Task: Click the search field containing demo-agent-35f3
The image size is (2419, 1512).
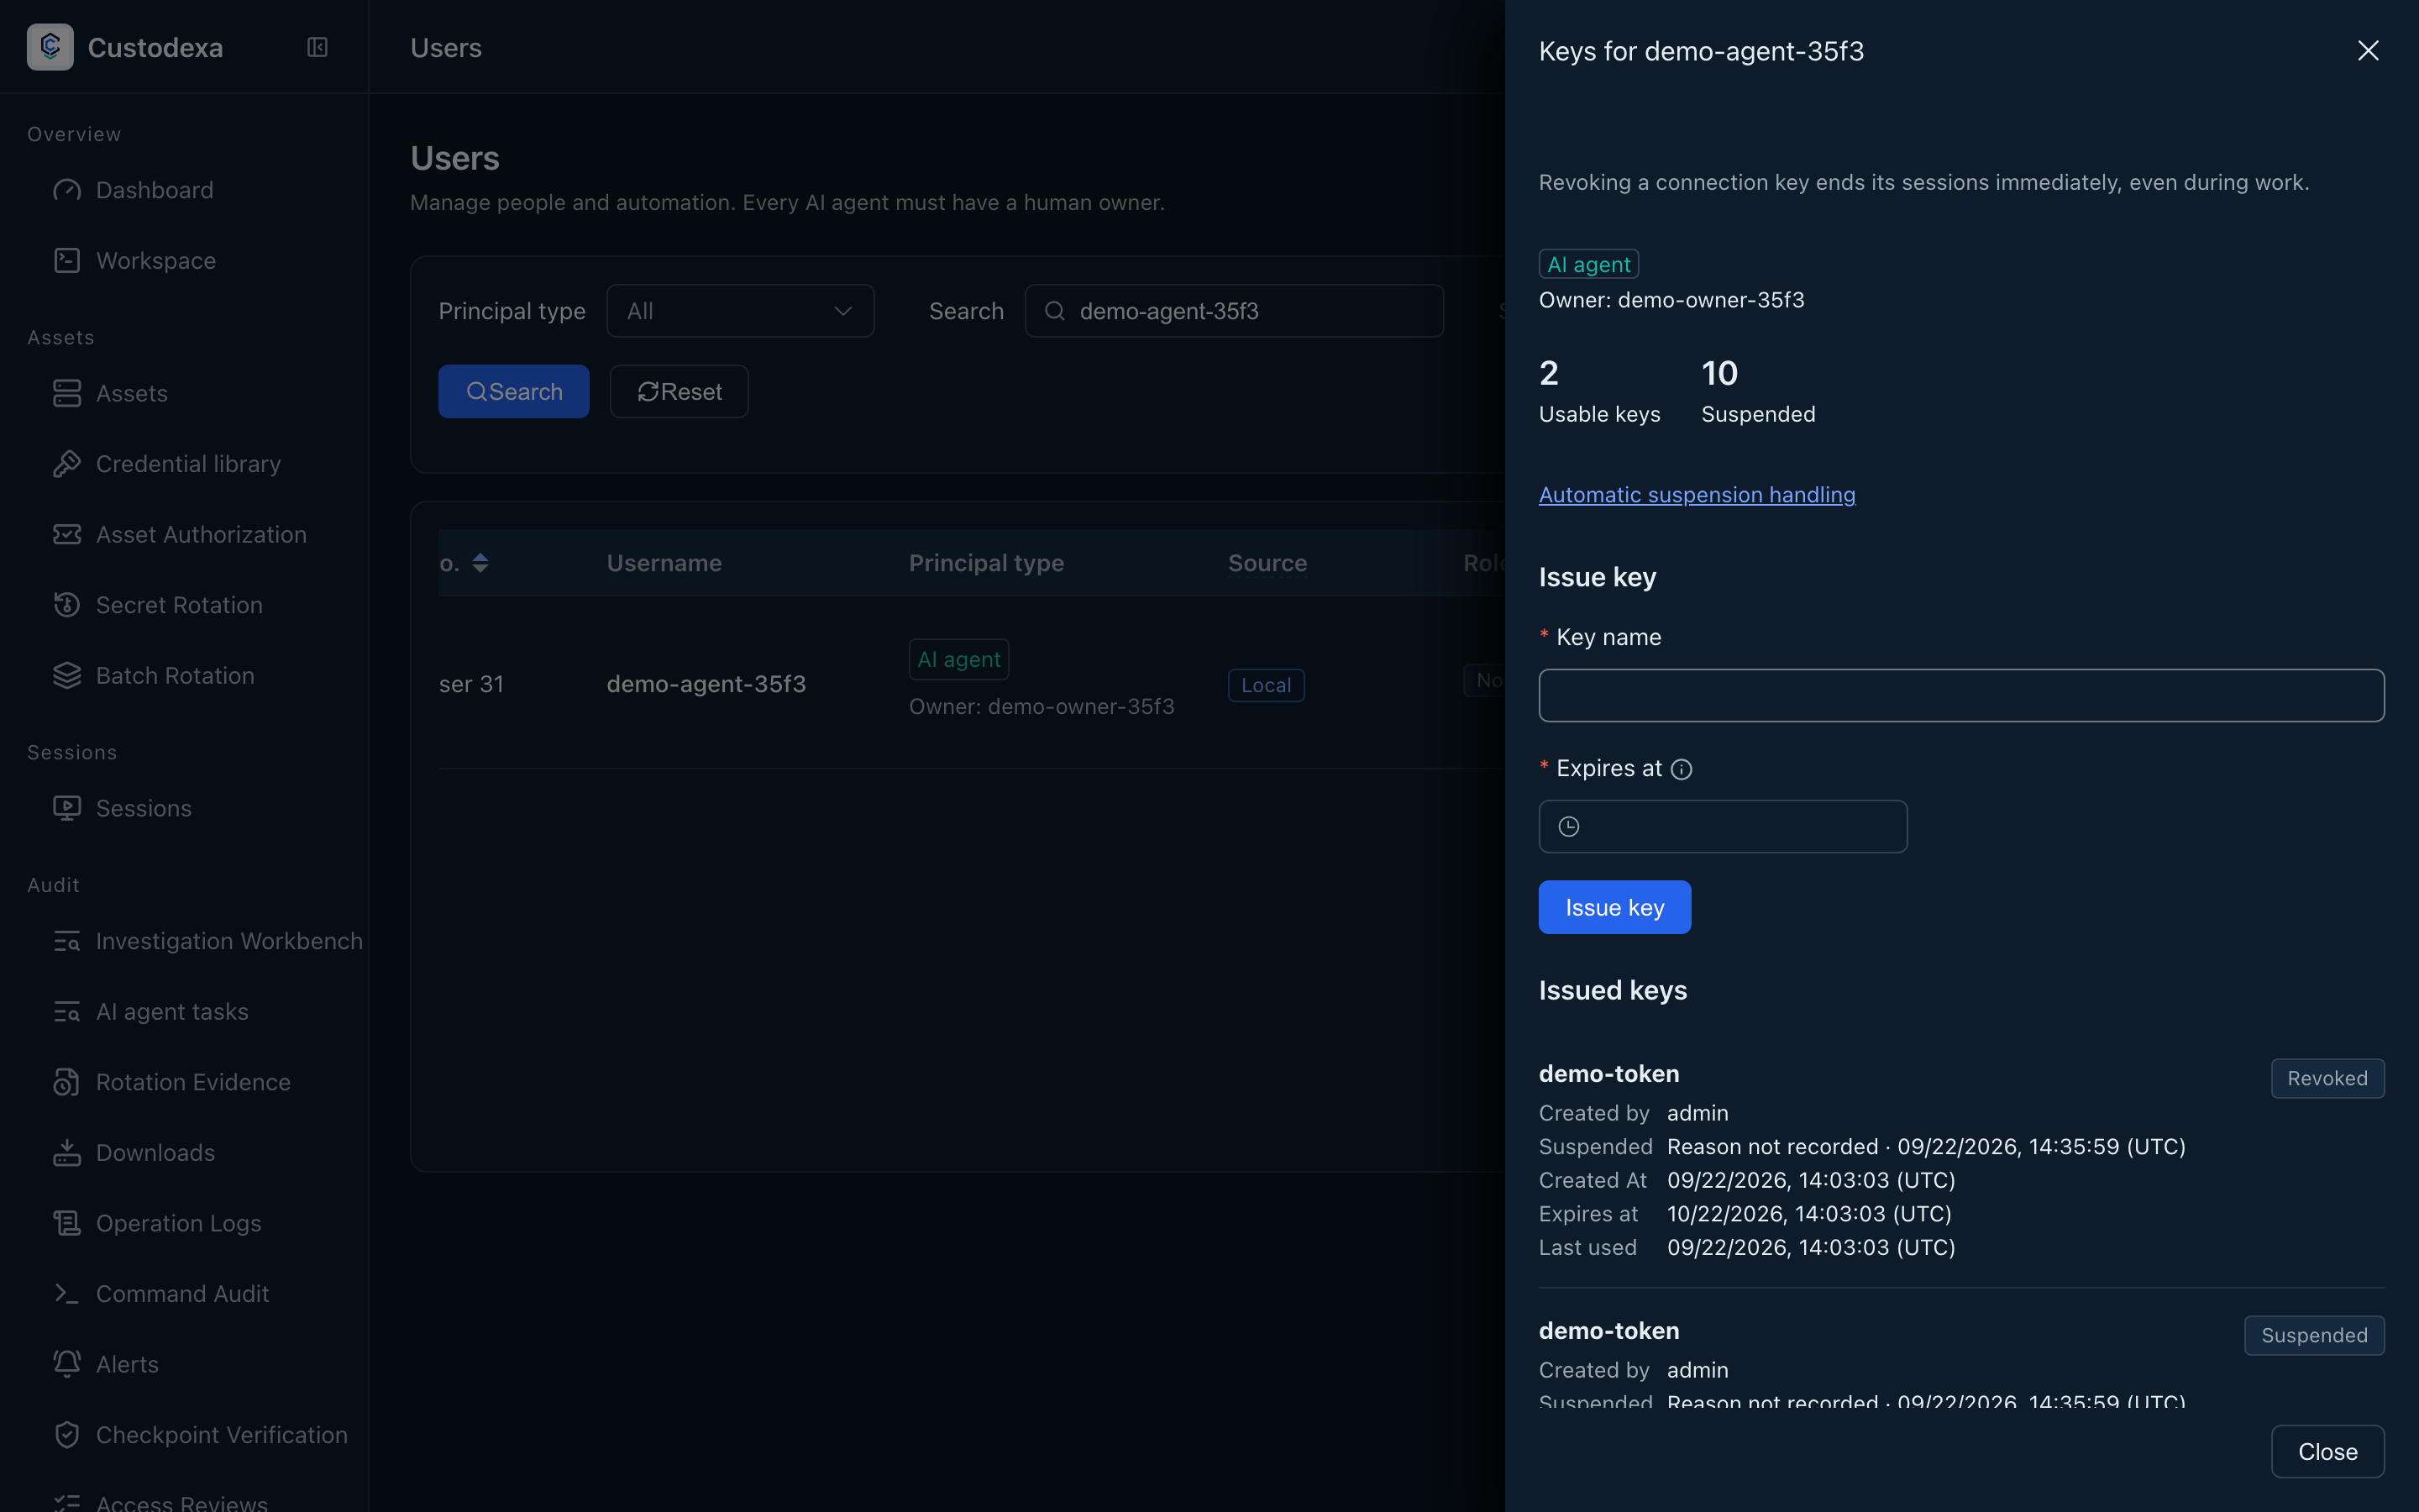Action: [1234, 311]
